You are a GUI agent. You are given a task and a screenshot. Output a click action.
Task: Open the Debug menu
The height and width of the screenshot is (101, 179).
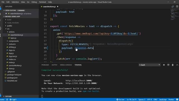[x=34, y=2]
